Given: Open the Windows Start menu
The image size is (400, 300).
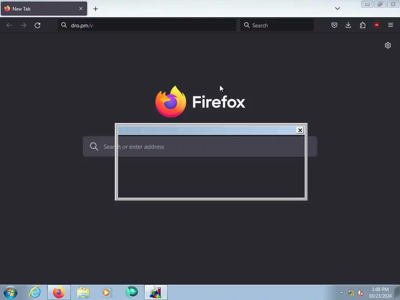Looking at the screenshot, I should tap(11, 292).
